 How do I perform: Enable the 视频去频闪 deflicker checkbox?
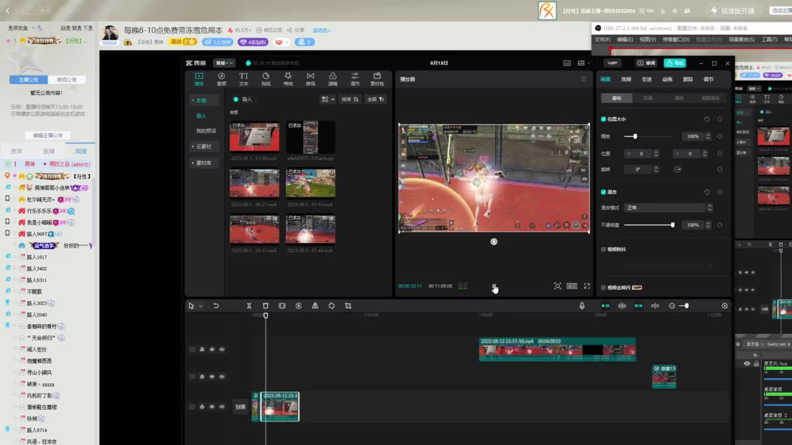point(603,287)
